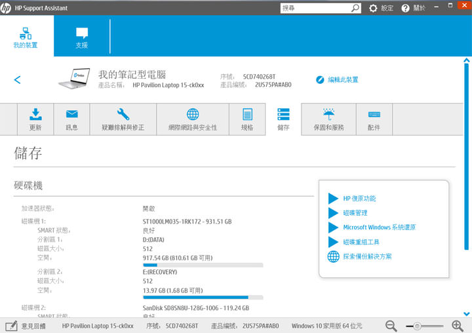Click the 我的裝置 navigation icon
Image resolution: width=472 pixels, height=333 pixels.
click(26, 37)
